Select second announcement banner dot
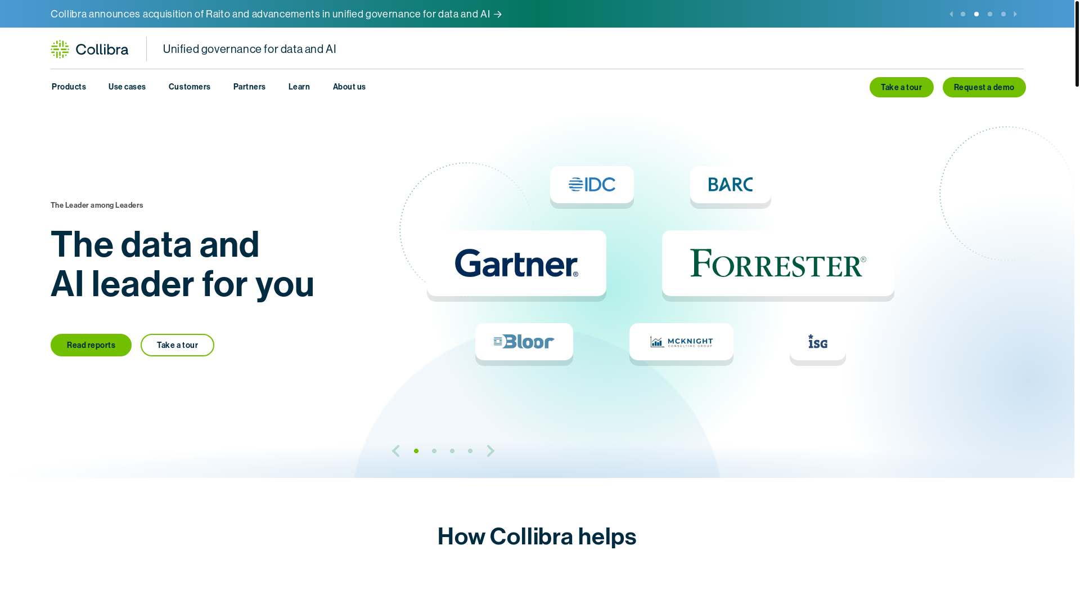1080x608 pixels. point(976,14)
